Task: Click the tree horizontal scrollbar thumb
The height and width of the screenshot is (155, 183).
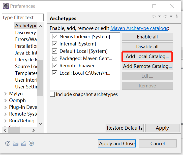Action: coord(14,130)
